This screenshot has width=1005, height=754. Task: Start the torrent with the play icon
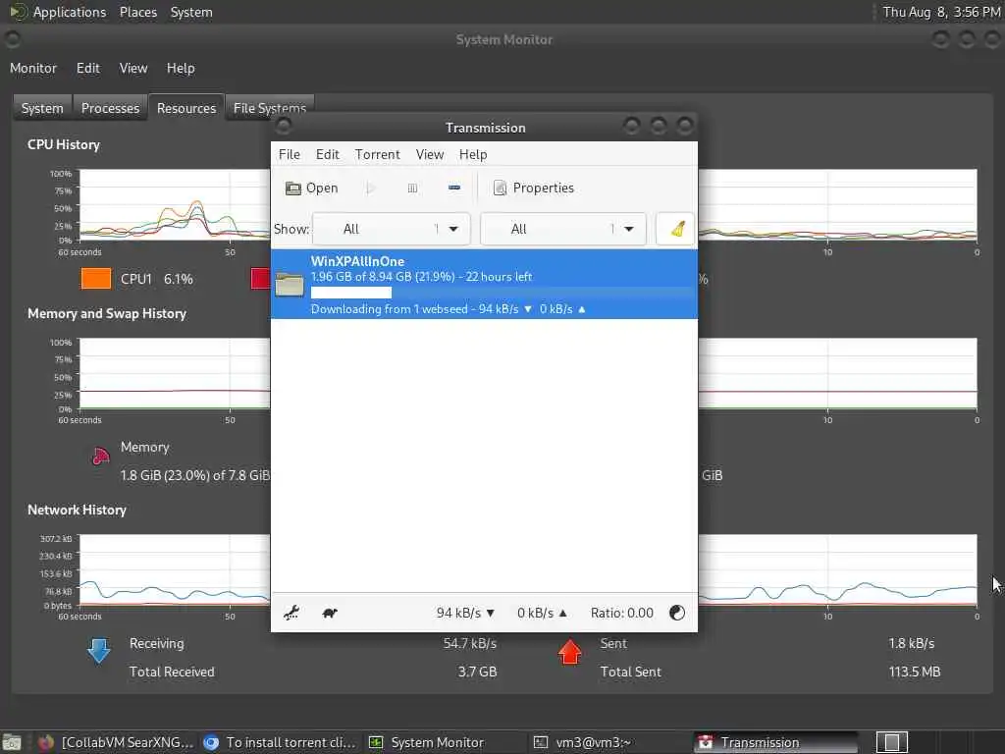coord(370,188)
